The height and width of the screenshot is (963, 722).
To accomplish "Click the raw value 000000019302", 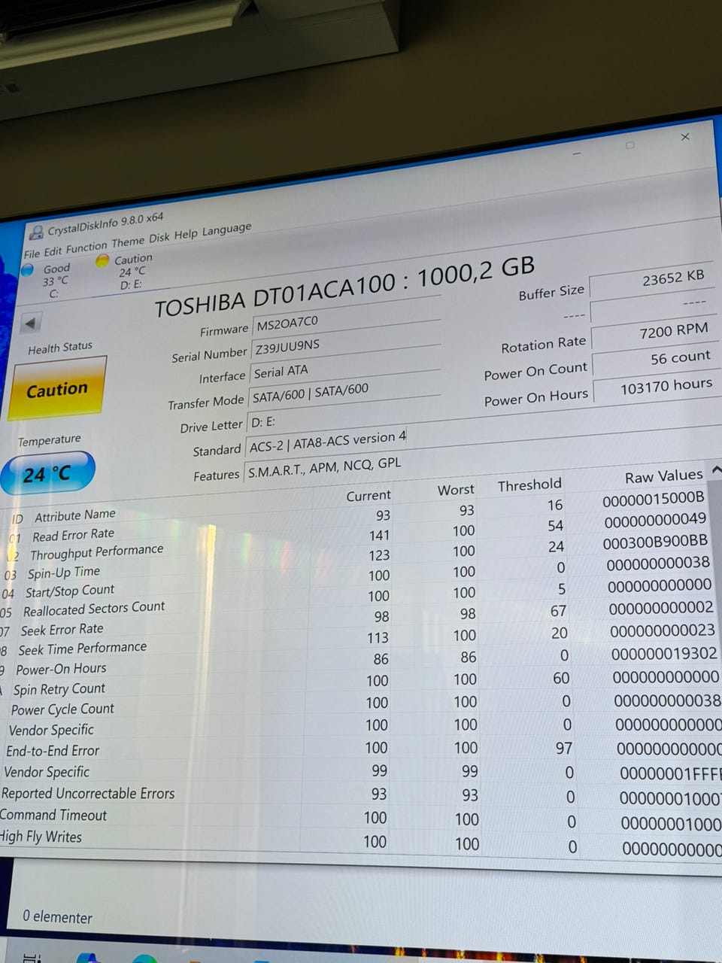I will [x=664, y=654].
